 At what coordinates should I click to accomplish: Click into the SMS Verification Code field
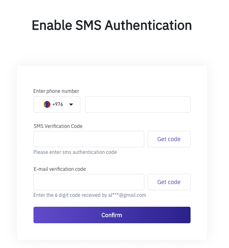pos(89,139)
